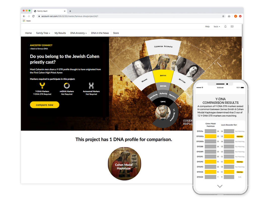
Task: Click the Matching badge in DYS385a row
Action: [240, 136]
